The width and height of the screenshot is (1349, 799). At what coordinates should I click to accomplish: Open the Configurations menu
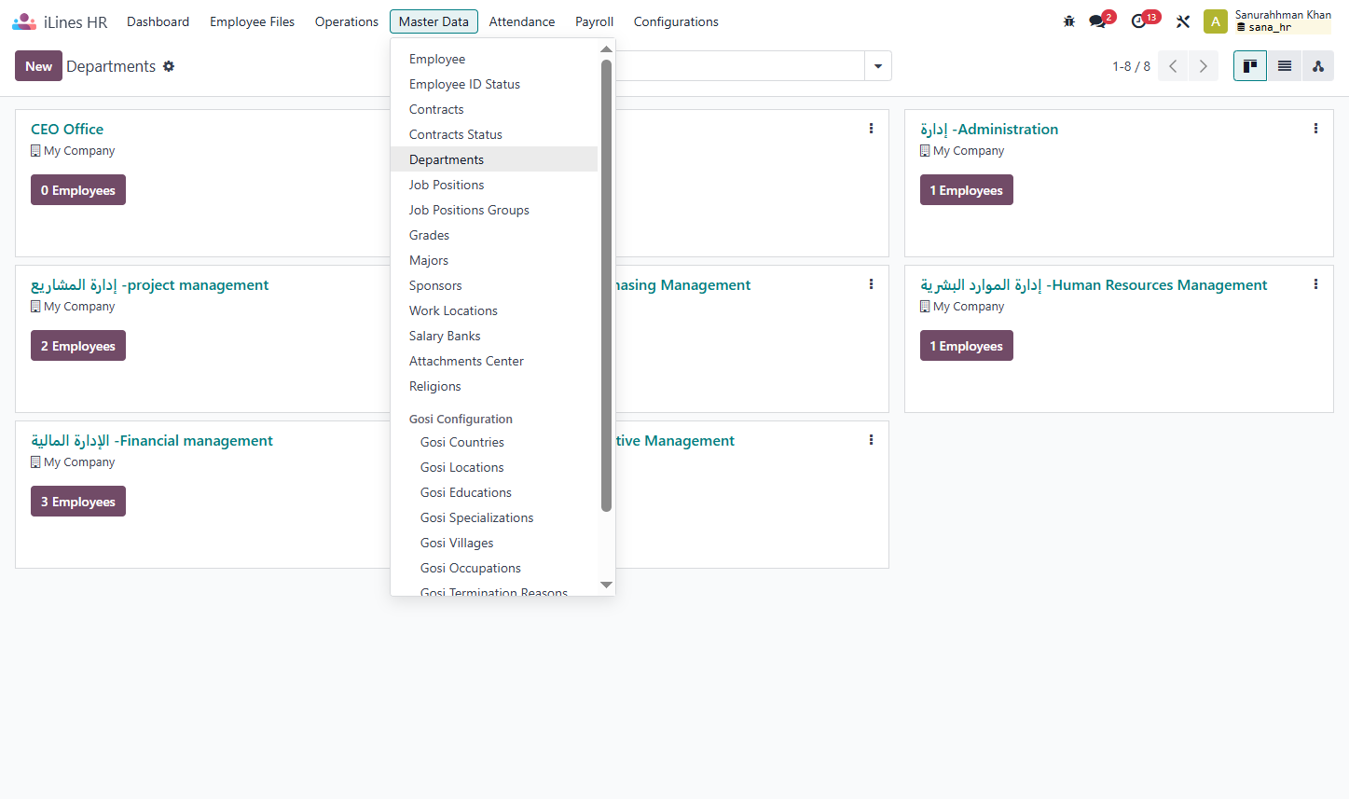(x=676, y=21)
